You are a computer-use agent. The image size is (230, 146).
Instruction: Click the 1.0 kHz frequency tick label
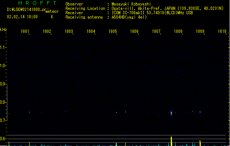3,66
